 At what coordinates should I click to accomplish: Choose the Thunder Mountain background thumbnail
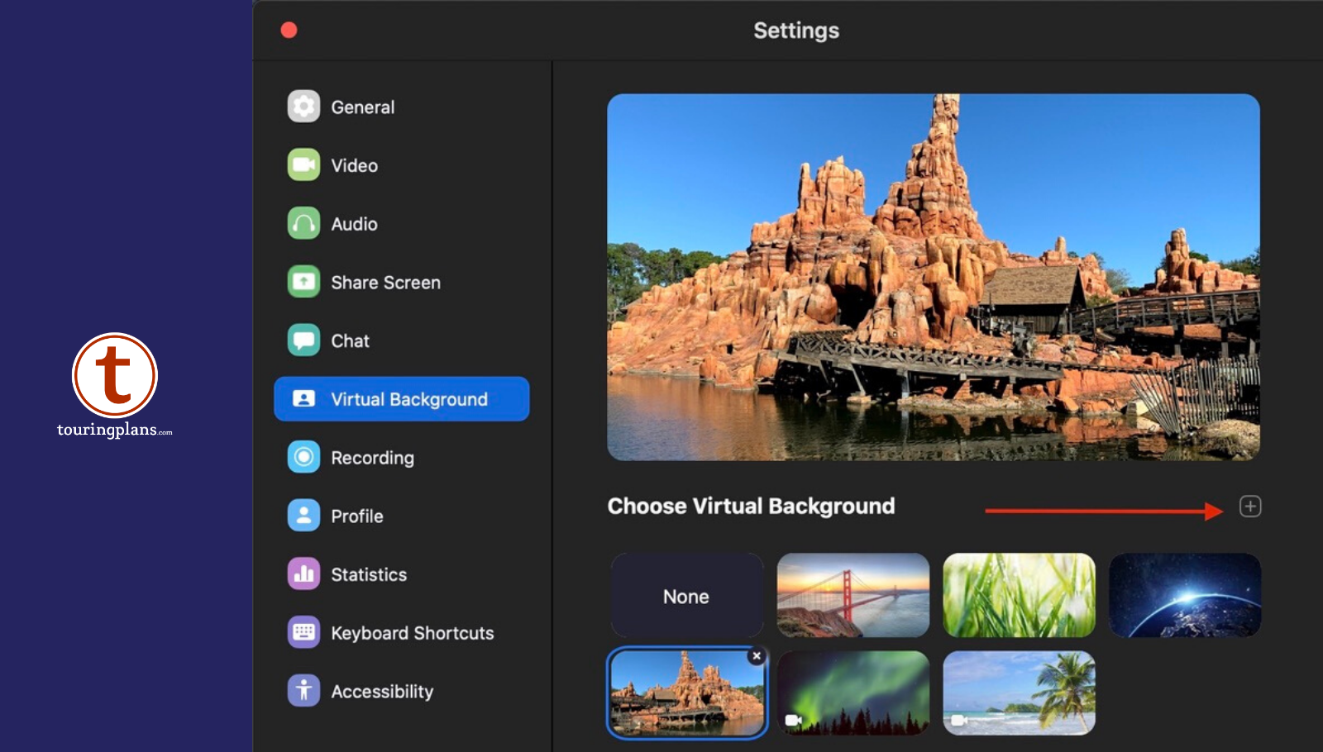[686, 693]
